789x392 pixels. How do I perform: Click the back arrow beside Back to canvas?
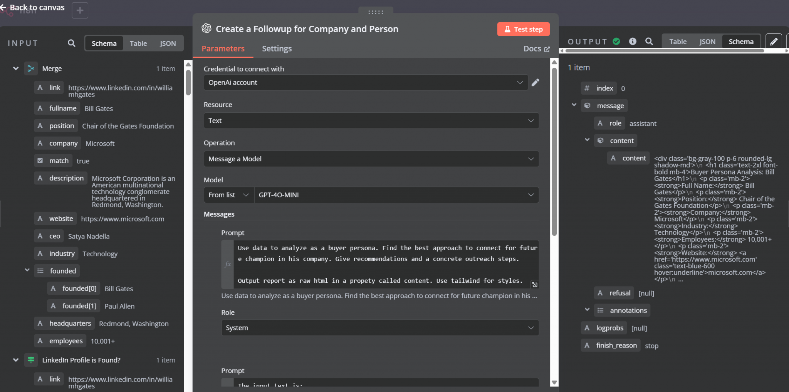[x=5, y=7]
